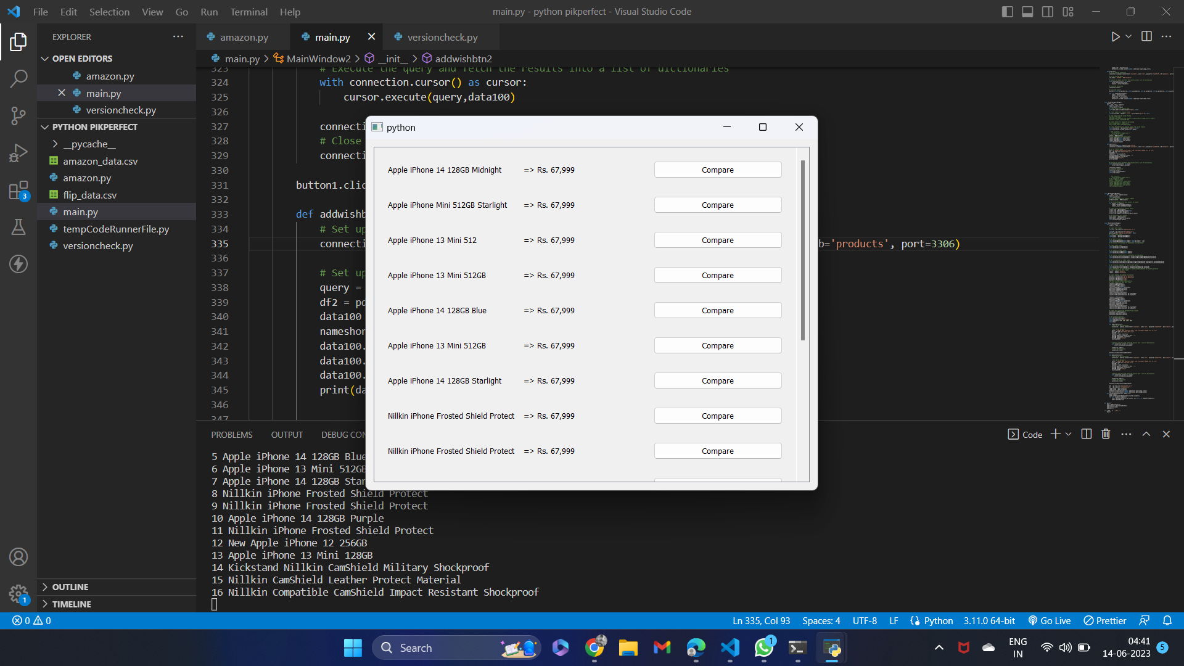The height and width of the screenshot is (666, 1184).
Task: Open the Manage gear icon with badge
Action: [x=18, y=594]
